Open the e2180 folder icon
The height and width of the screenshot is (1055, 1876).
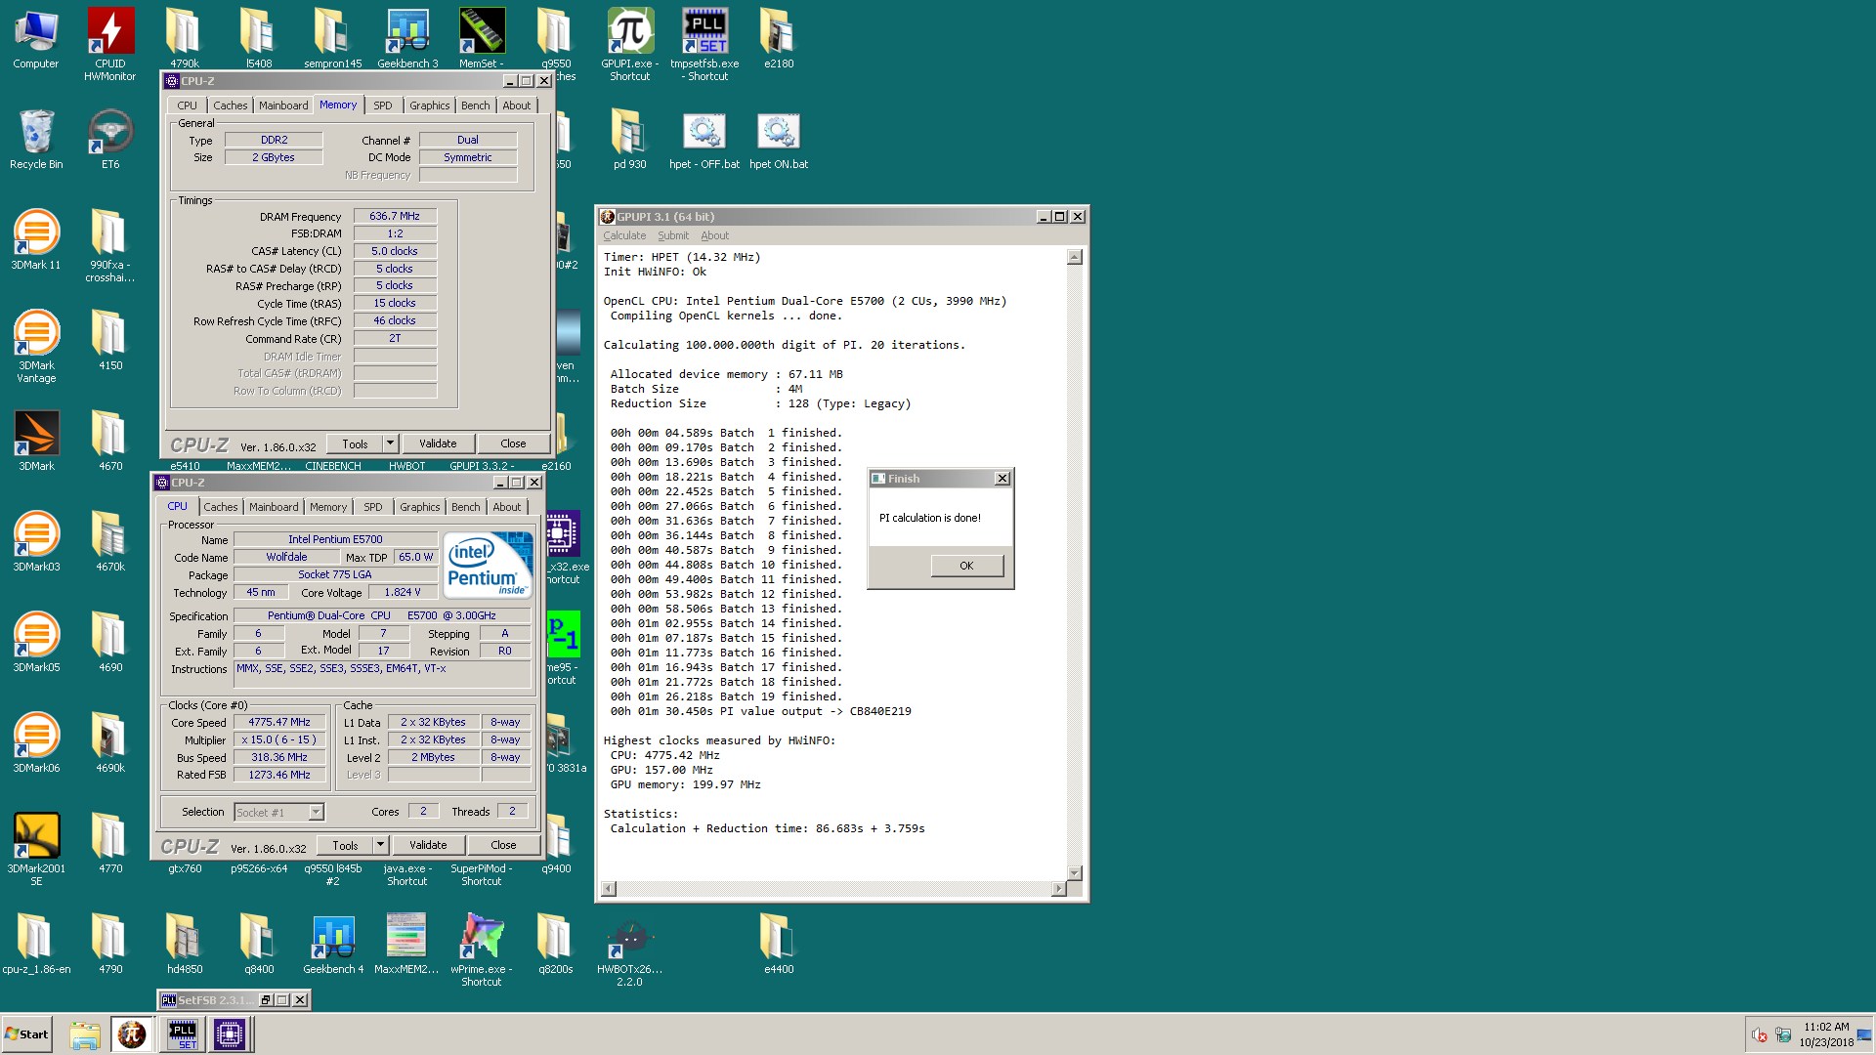click(x=779, y=39)
